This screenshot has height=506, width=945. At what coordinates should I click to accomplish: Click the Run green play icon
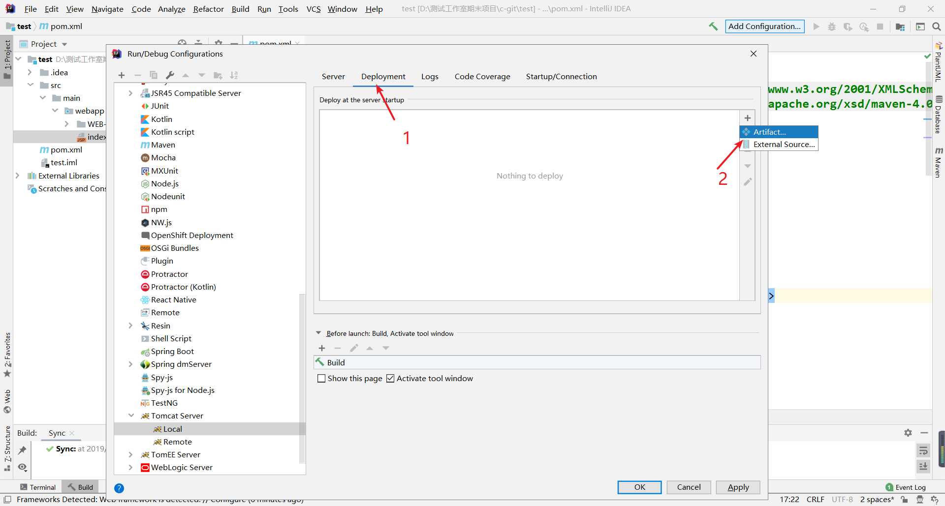[816, 27]
